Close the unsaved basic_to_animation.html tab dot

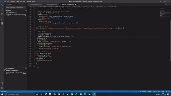coord(75,4)
